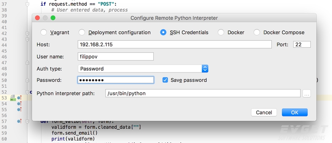
Task: Click the Python interpreter path field
Action: 203,93
